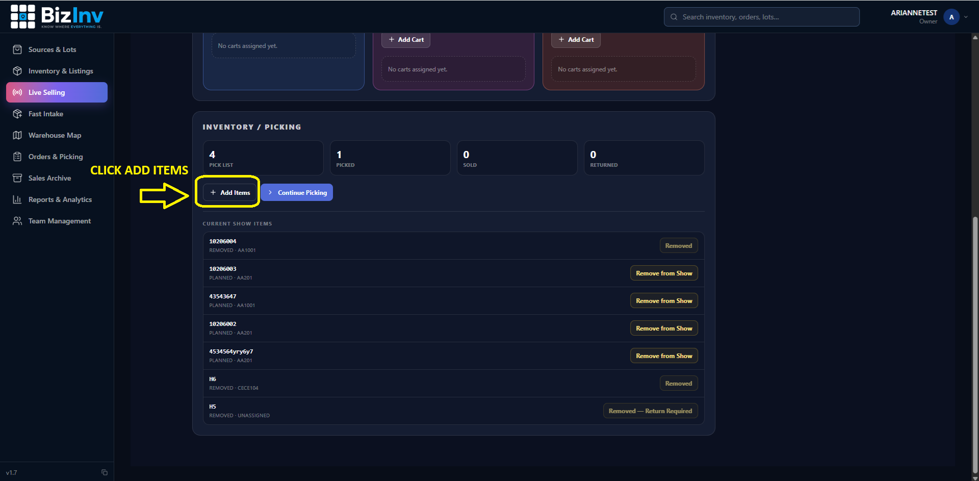979x481 pixels.
Task: Select the Inventory & Listings box icon
Action: pyautogui.click(x=17, y=71)
